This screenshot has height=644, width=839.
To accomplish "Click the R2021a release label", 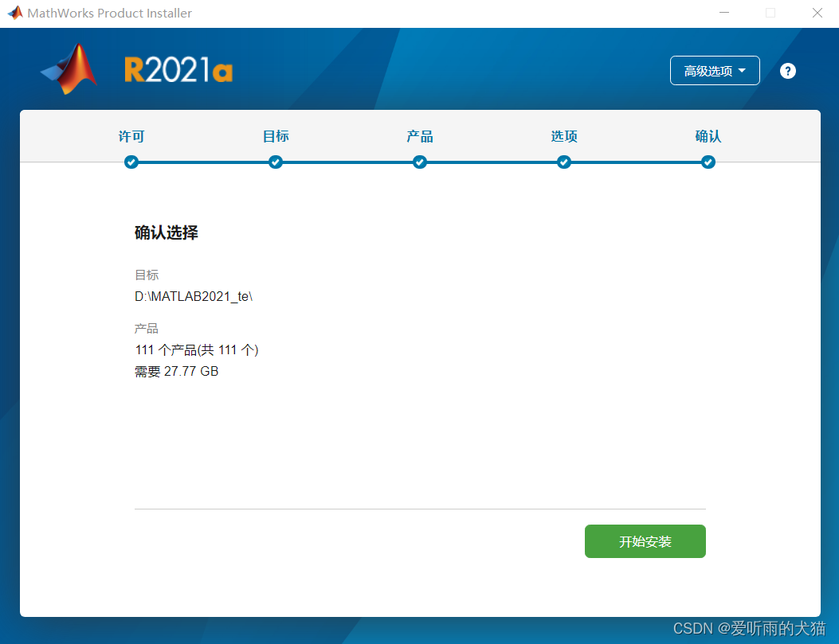I will click(x=178, y=70).
